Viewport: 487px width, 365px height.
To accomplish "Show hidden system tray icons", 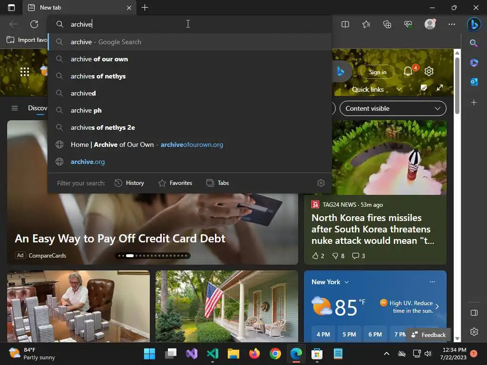I will pyautogui.click(x=387, y=354).
